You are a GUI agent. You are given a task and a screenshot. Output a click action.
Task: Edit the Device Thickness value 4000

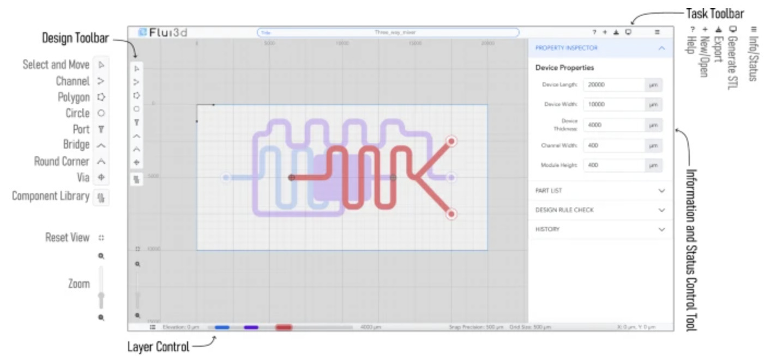click(x=614, y=125)
